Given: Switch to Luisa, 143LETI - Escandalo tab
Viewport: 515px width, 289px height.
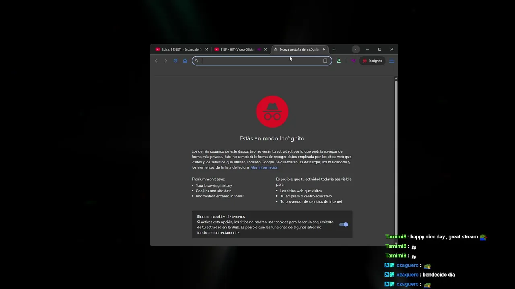Looking at the screenshot, I should [181, 49].
